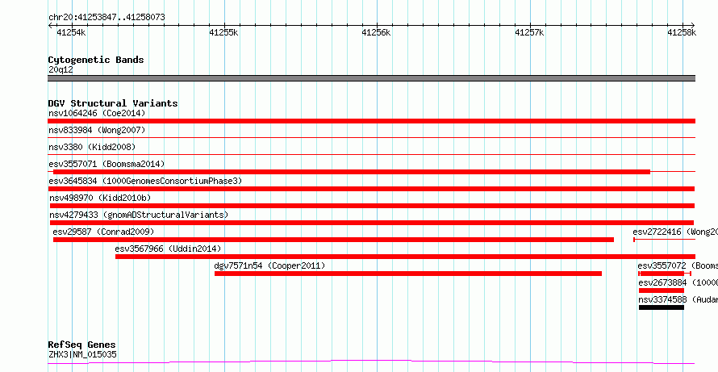718x372 pixels.
Task: Click the short red bar under esv3557072
Action: click(665, 274)
